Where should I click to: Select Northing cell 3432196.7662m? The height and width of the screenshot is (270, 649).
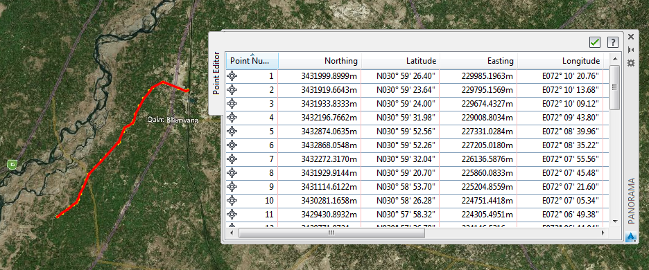point(319,118)
